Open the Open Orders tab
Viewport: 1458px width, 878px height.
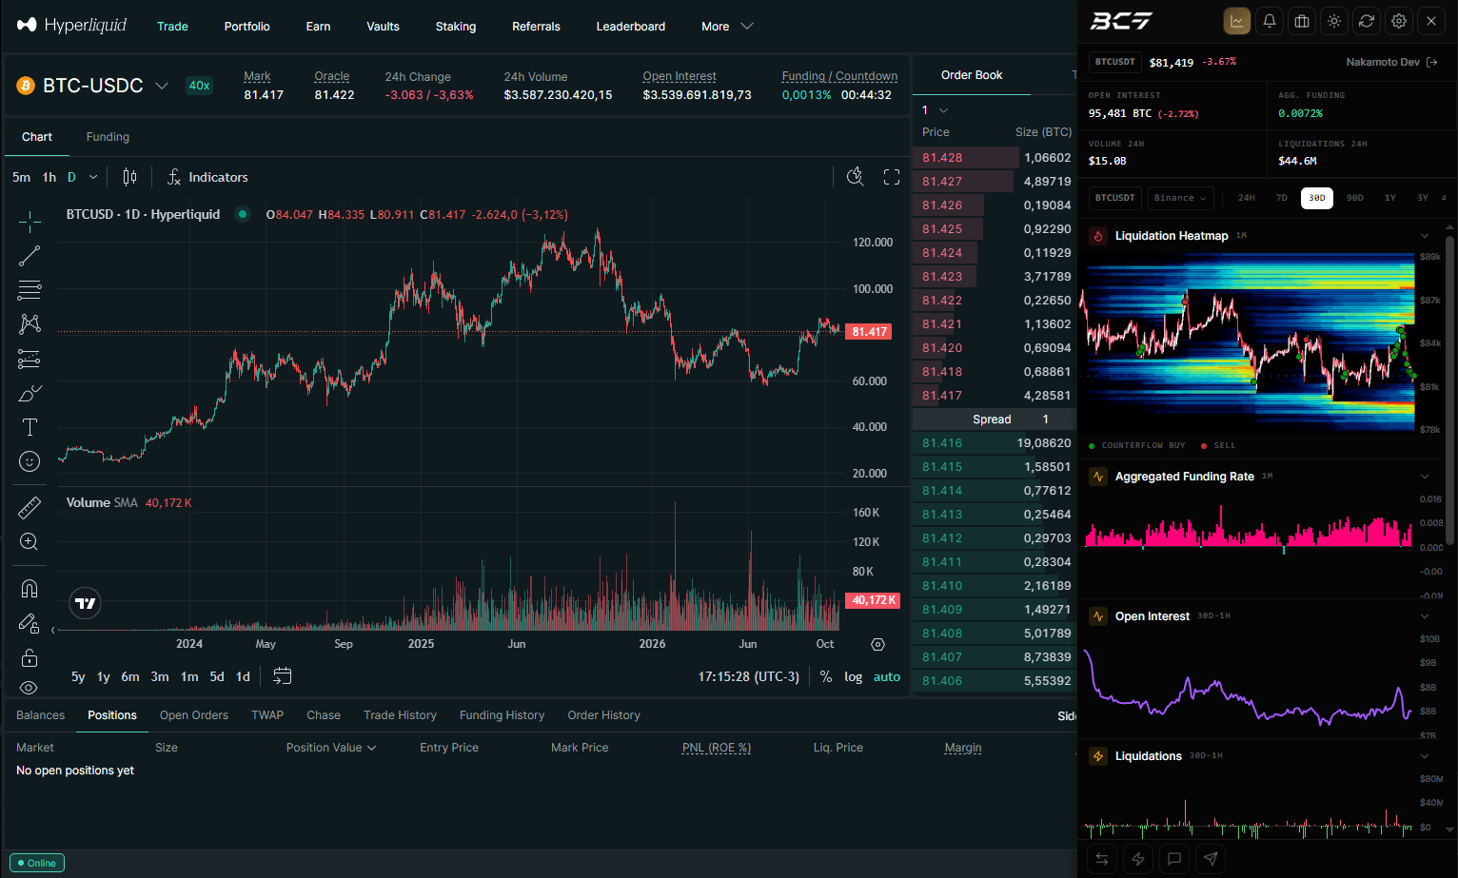coord(194,715)
